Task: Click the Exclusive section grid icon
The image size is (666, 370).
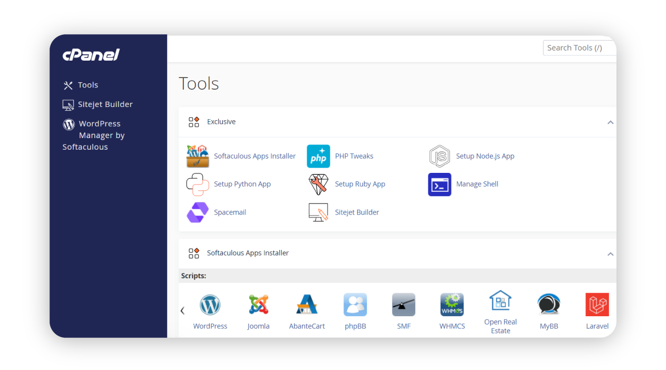Action: pos(194,122)
